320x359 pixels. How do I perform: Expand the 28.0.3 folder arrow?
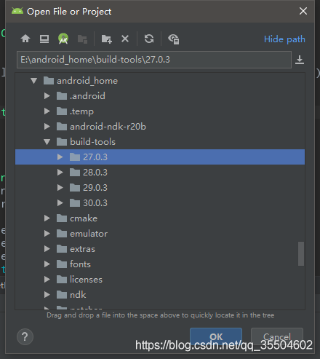60,173
